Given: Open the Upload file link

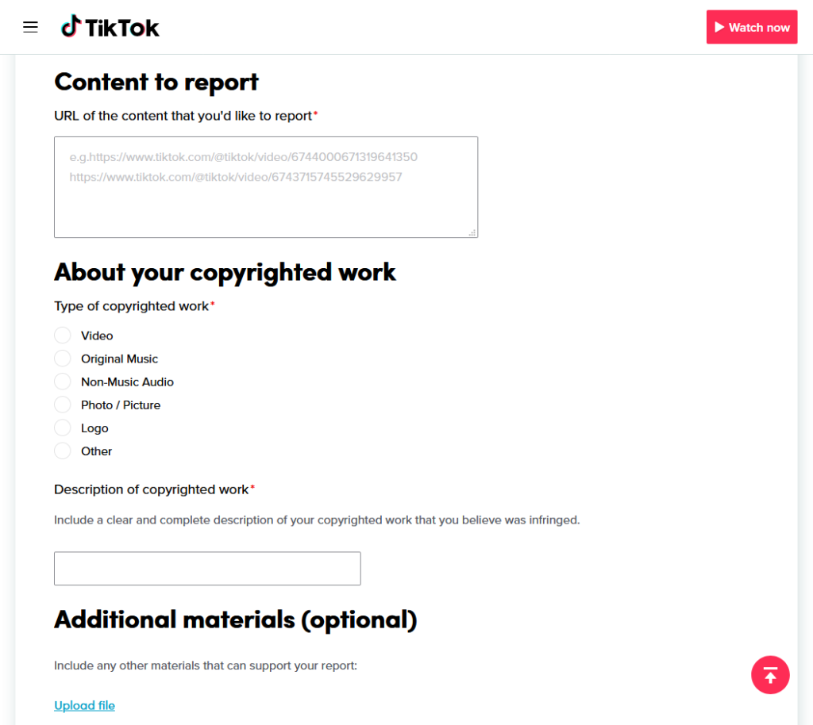Looking at the screenshot, I should pos(84,705).
